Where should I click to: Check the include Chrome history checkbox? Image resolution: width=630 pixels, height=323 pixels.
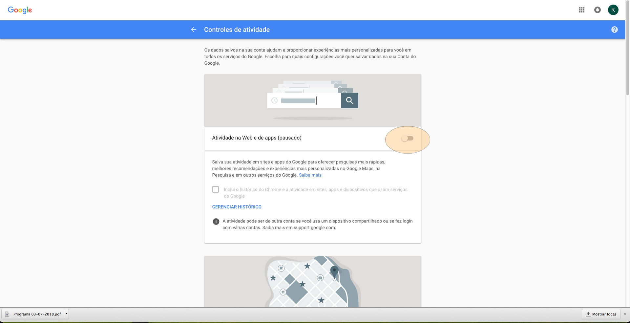tap(216, 189)
